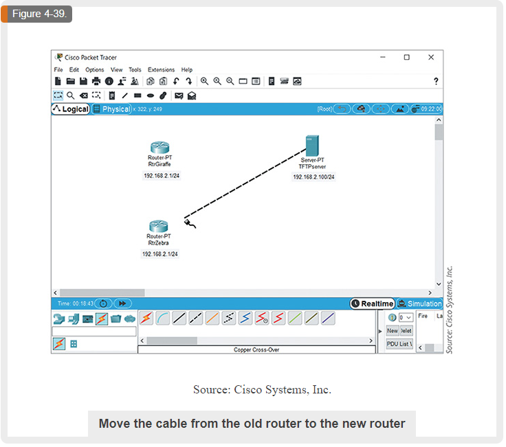
Task: Pick the Draw Ellipse tool
Action: (x=151, y=95)
